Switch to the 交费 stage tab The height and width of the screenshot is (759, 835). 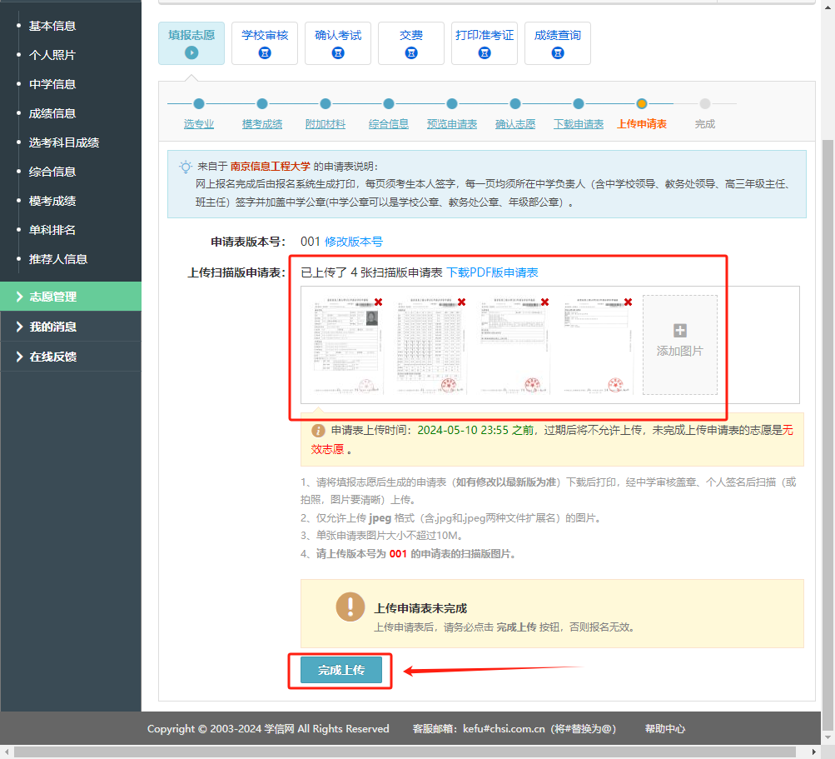click(x=411, y=43)
